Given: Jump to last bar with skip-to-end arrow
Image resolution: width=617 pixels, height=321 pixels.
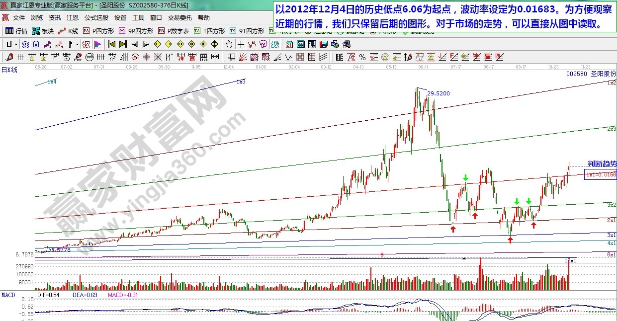Looking at the screenshot, I should tap(123, 44).
